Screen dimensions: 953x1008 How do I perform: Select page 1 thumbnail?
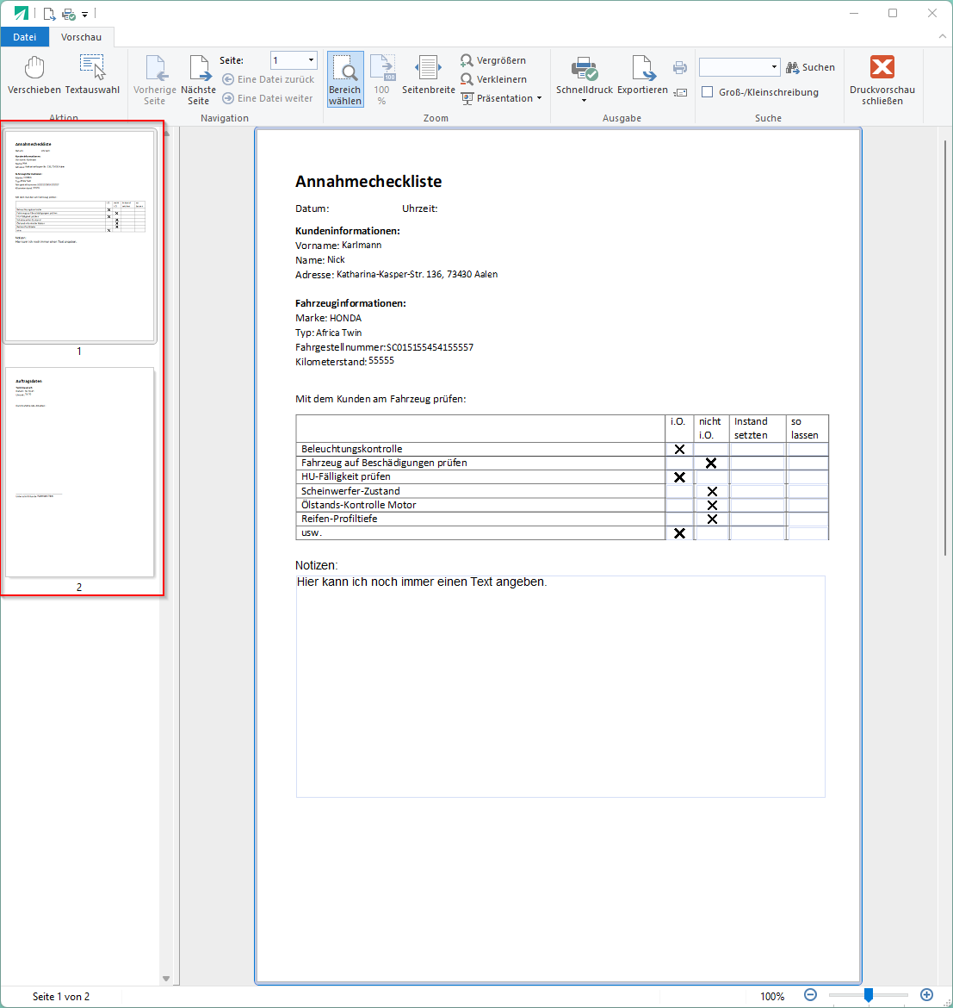coord(79,237)
